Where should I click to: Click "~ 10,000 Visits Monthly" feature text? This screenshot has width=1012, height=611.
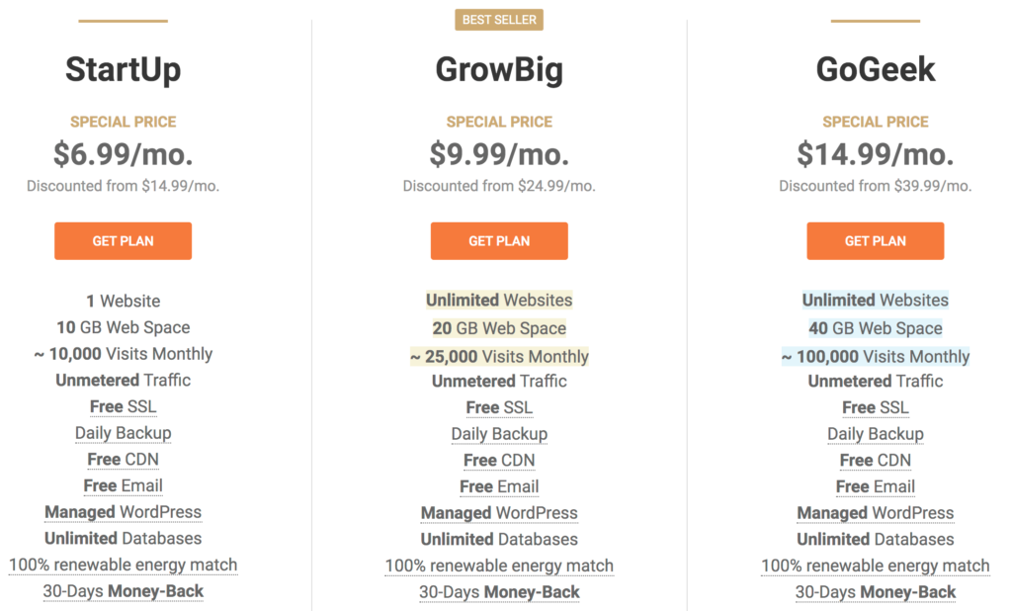tap(123, 354)
